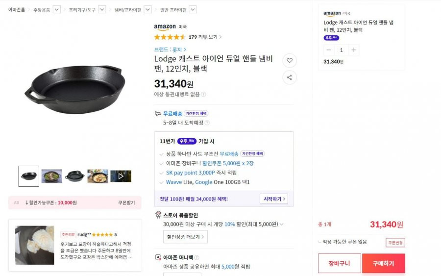Image resolution: width=441 pixels, height=276 pixels.
Task: Click 쿠폰변경 button
Action: coord(395,243)
